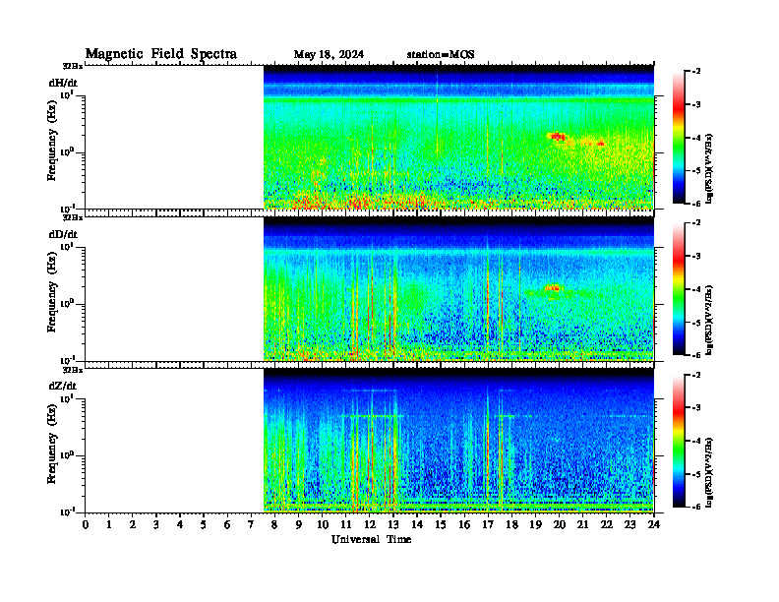Click hour 13 on the Universal Time axis
This screenshot has width=779, height=602.
(393, 525)
